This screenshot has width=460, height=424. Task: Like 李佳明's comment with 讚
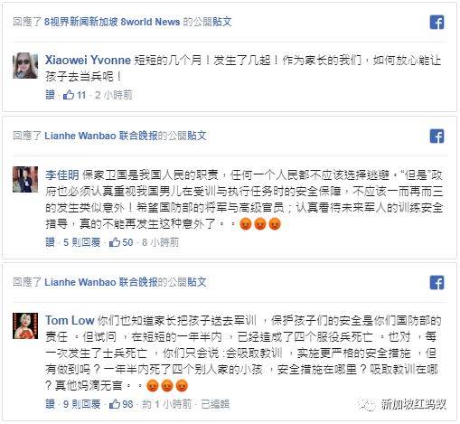point(50,242)
